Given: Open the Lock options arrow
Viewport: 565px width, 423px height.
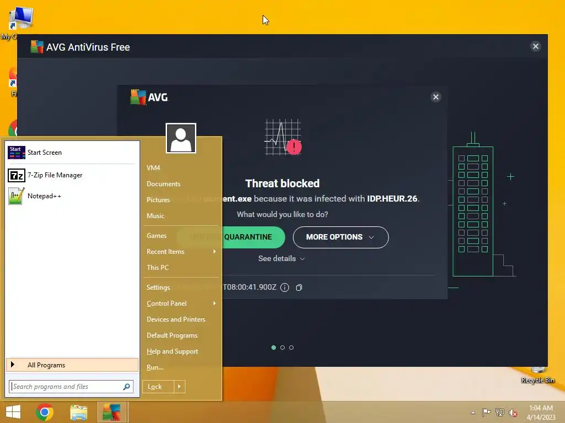Looking at the screenshot, I should coord(179,387).
